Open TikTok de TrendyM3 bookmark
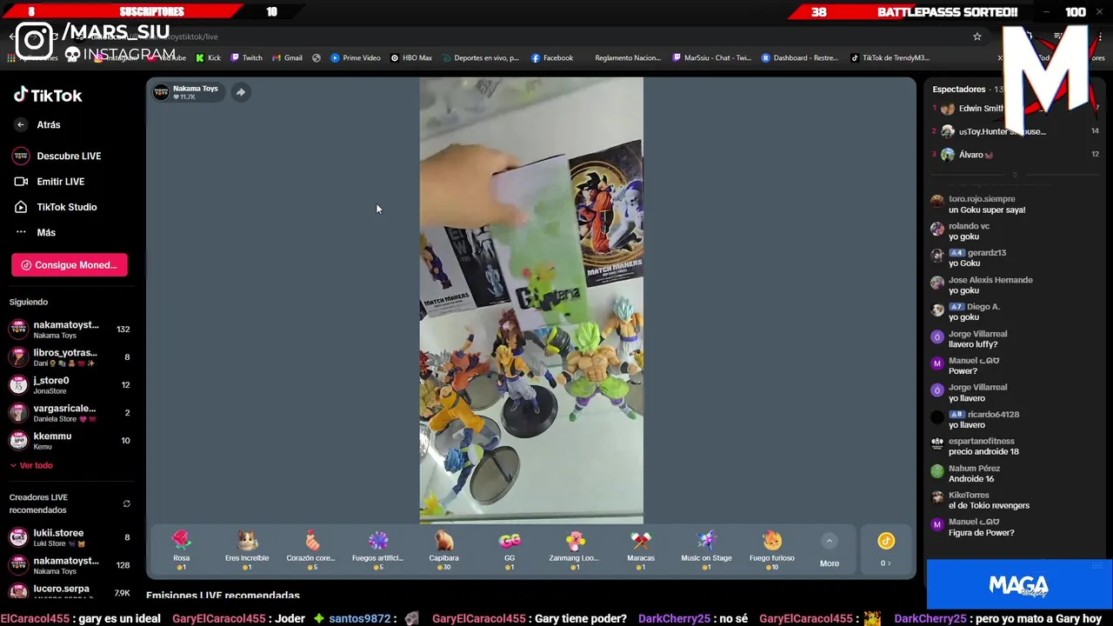This screenshot has height=626, width=1113. pos(890,58)
